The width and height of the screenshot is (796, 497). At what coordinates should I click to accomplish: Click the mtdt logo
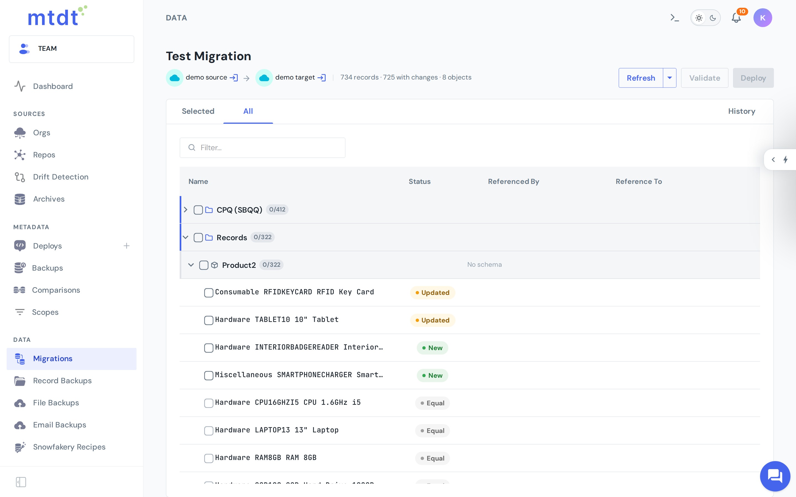click(57, 15)
